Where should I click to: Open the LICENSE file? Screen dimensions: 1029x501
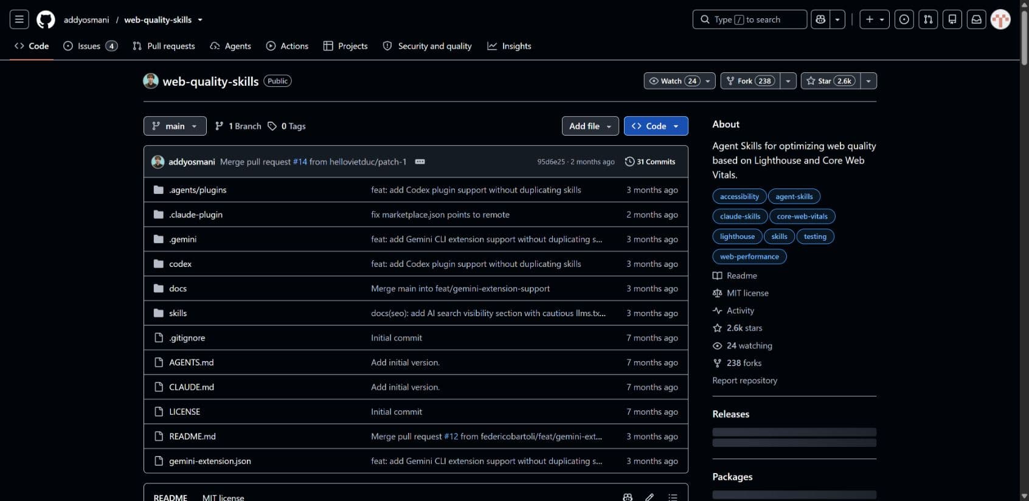[184, 412]
